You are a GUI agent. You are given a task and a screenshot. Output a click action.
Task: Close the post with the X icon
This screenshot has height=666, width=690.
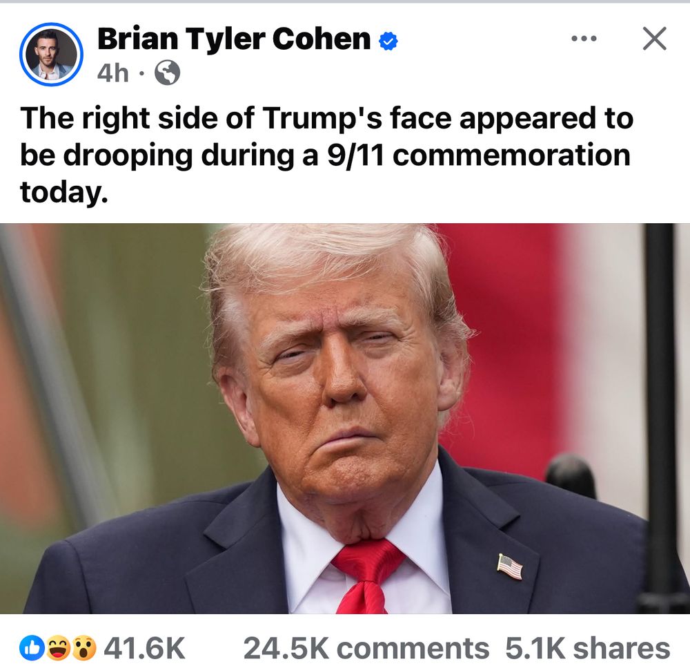pyautogui.click(x=654, y=39)
